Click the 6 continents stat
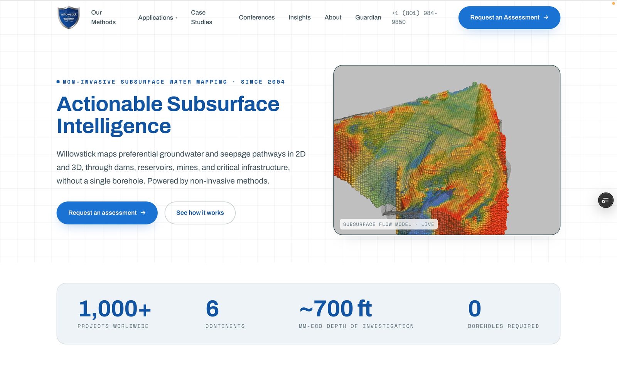 click(225, 314)
